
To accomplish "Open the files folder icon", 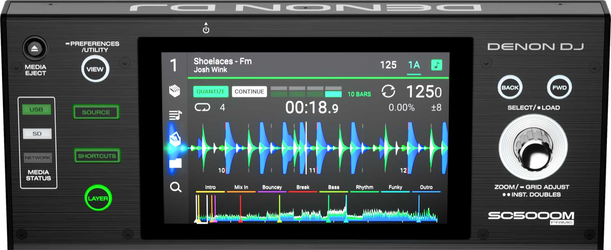I will click(175, 163).
